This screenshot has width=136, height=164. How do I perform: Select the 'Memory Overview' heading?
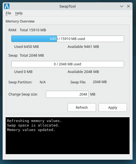20,21
